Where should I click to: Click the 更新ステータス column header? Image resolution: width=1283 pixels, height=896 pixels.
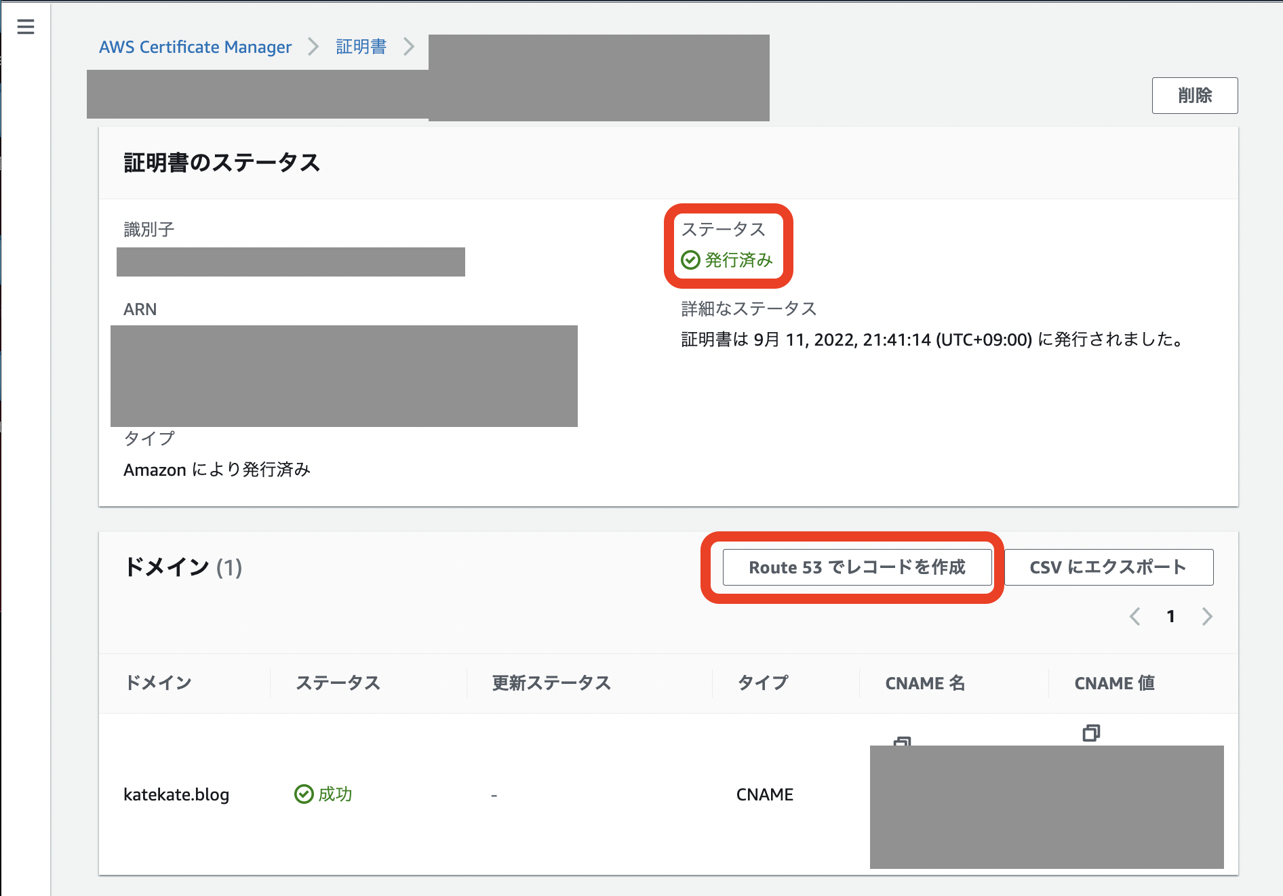[551, 683]
